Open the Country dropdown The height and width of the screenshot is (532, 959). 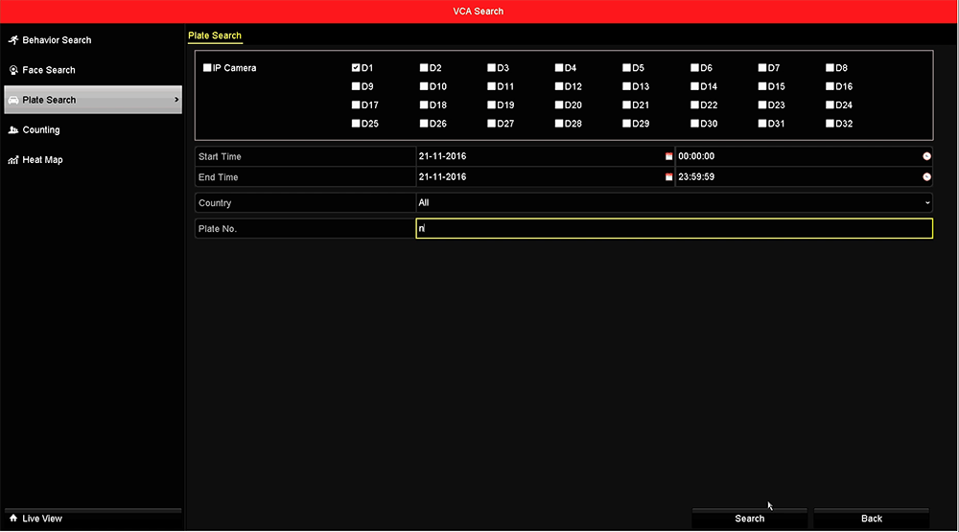coord(674,203)
